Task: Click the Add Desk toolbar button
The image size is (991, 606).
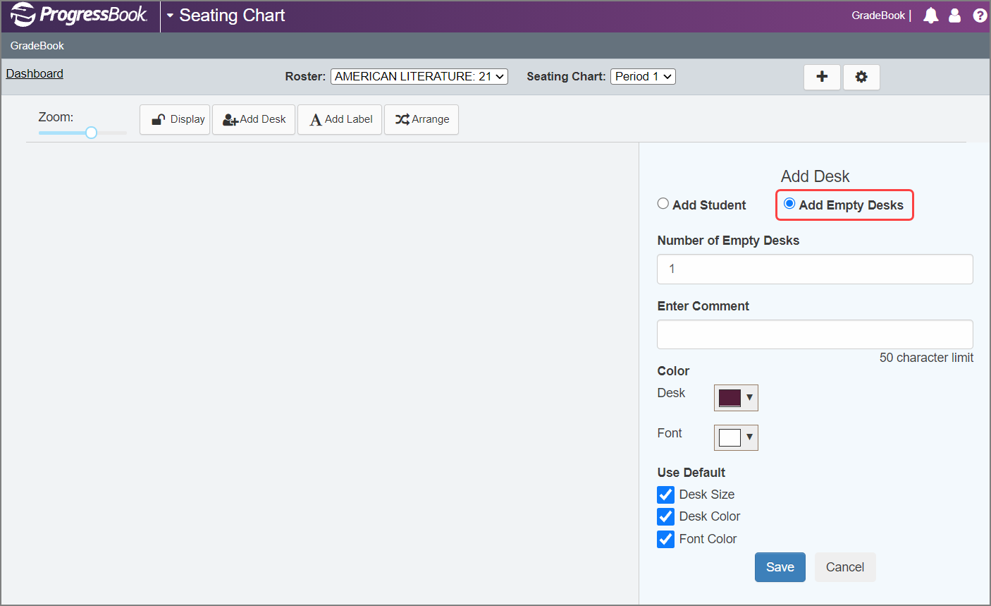Action: click(x=254, y=119)
